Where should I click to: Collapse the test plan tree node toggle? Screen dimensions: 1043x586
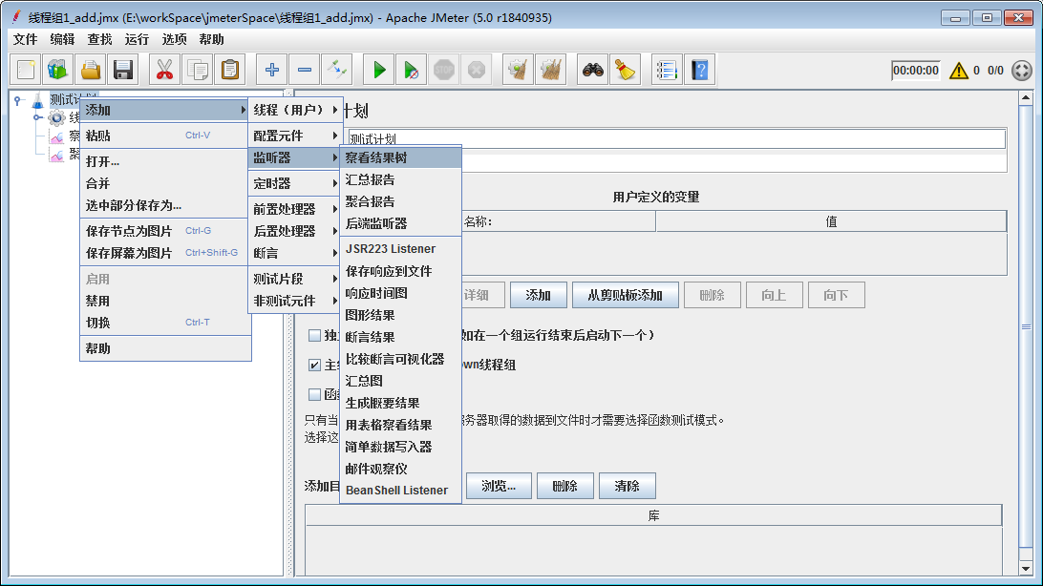18,100
